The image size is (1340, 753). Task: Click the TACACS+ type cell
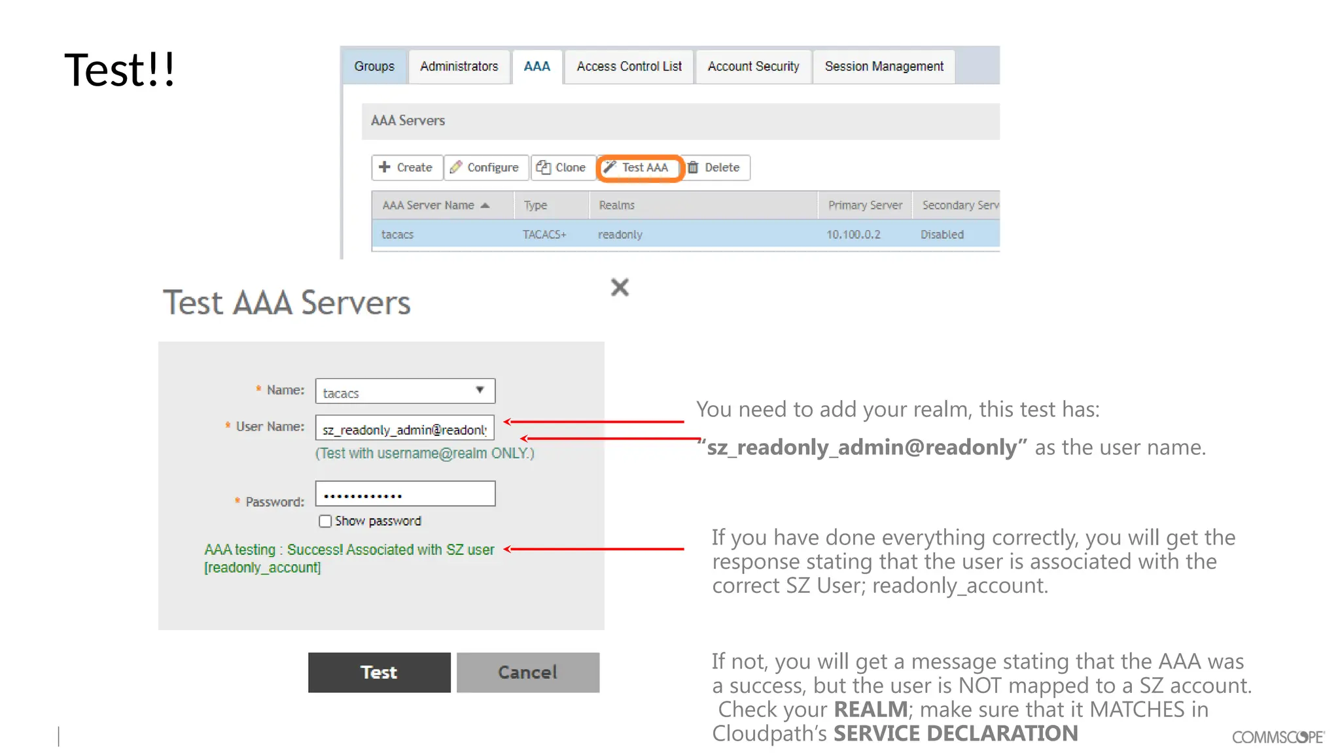(x=544, y=235)
